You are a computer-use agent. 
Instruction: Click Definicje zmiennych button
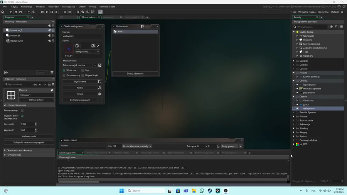pos(80,100)
